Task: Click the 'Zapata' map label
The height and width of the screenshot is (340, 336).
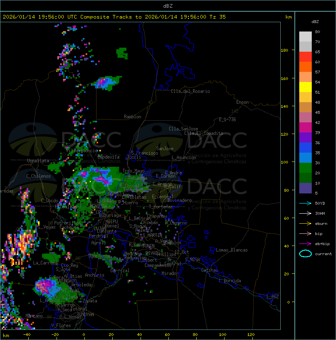Action: [x=90, y=301]
